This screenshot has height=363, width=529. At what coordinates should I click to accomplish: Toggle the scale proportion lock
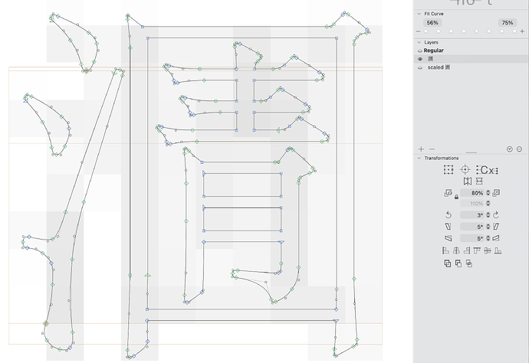pyautogui.click(x=456, y=198)
